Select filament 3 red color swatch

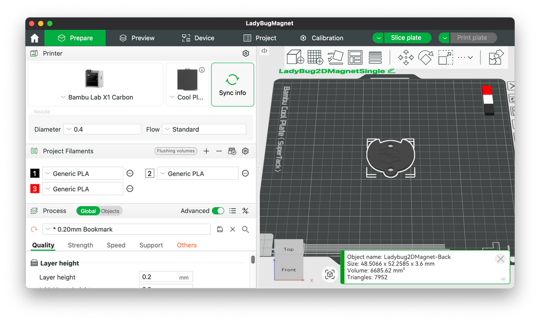coord(35,189)
